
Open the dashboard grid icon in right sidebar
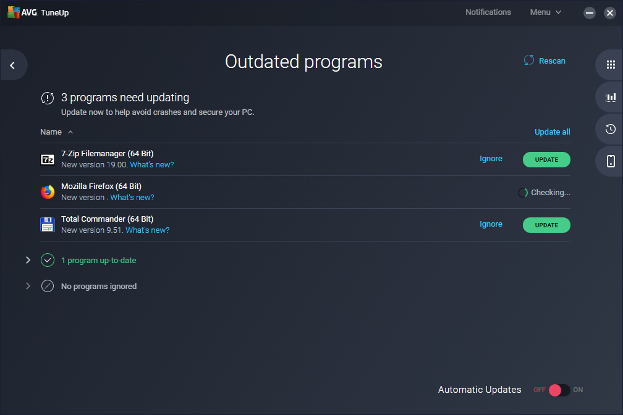(611, 64)
